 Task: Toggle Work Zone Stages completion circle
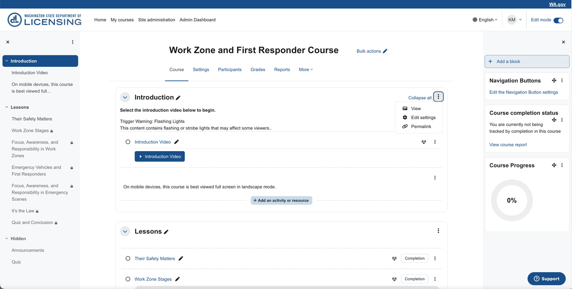click(128, 279)
